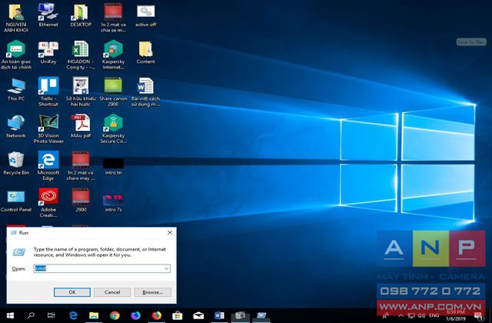
Task: Open the NGUYEN ANH KHOI user folder icon
Action: pos(16,18)
